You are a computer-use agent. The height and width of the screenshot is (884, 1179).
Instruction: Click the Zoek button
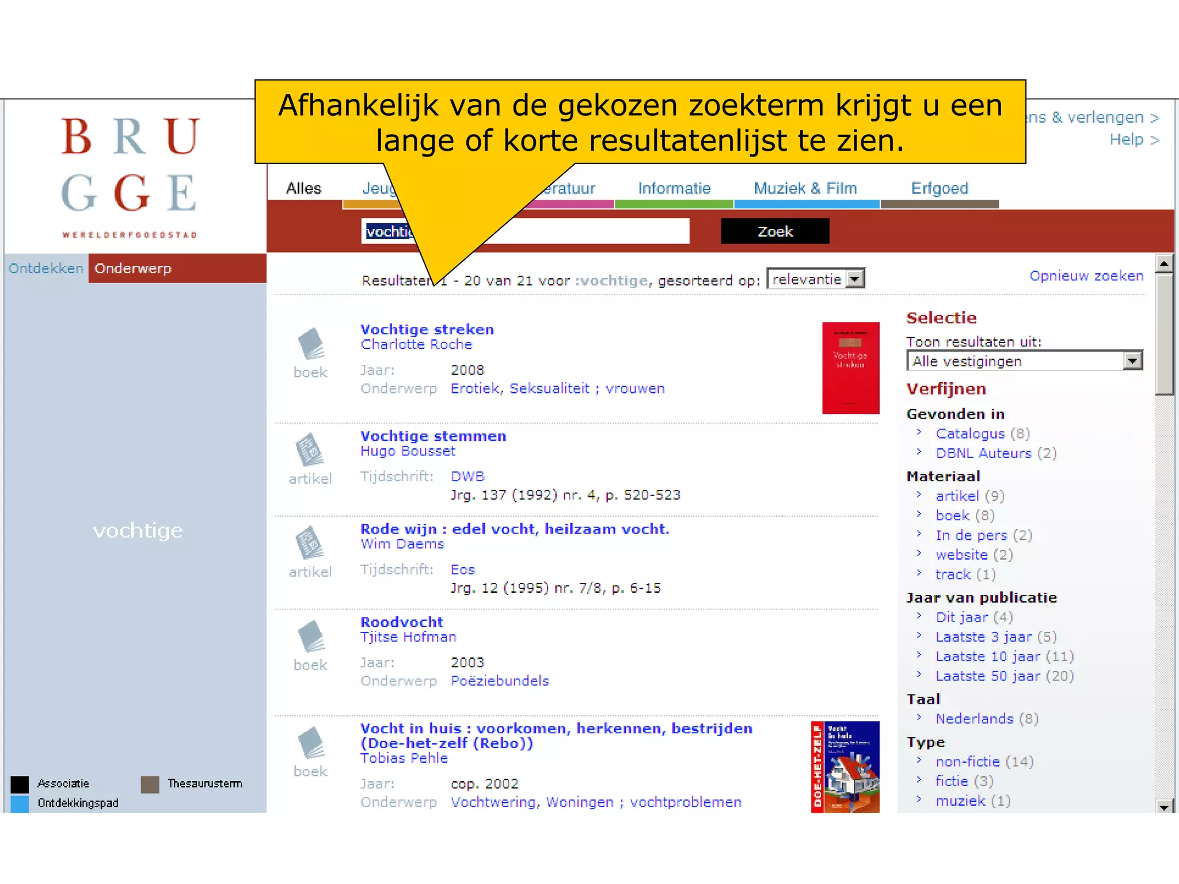pos(775,231)
